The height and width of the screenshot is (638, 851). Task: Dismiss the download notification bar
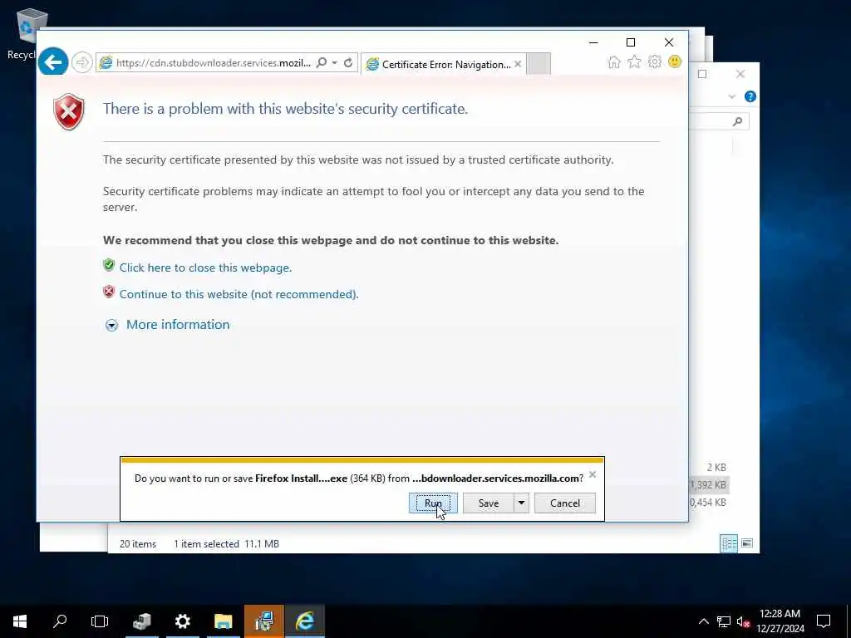[x=593, y=474]
